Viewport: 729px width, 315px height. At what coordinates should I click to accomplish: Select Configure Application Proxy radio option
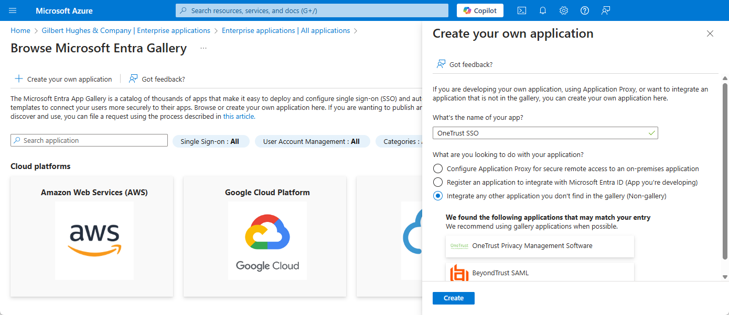pos(438,169)
